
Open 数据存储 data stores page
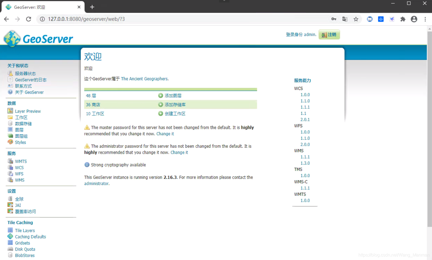point(23,124)
